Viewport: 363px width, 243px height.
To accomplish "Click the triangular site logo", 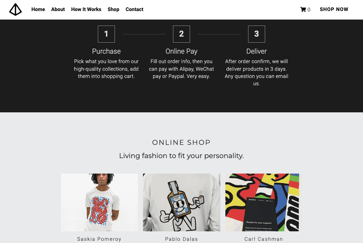I will tap(15, 9).
